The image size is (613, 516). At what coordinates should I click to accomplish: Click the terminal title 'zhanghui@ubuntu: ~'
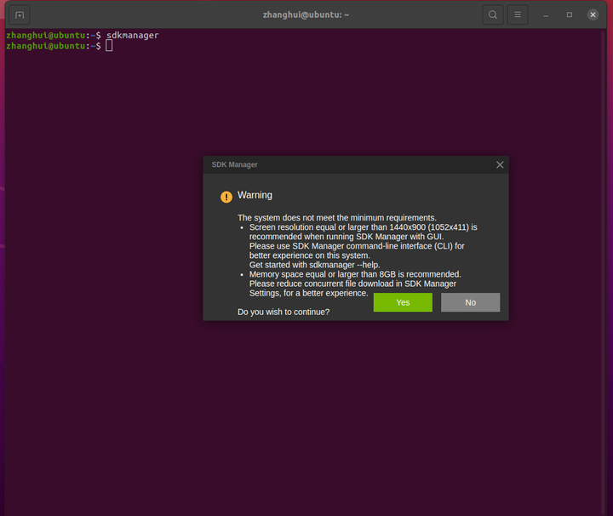(x=306, y=14)
